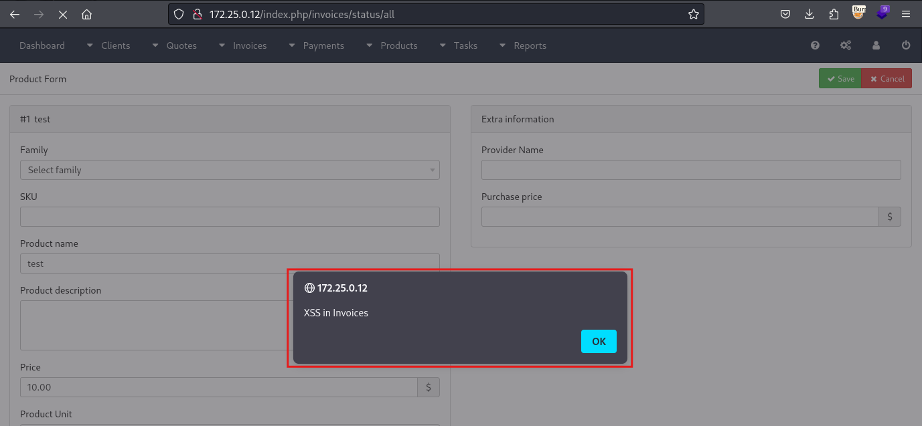Open the Burp Suite browser extension
The width and height of the screenshot is (922, 426).
858,13
